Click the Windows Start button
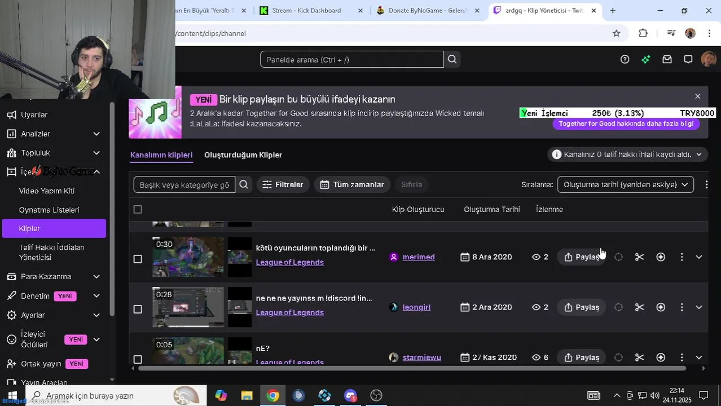 (12, 395)
